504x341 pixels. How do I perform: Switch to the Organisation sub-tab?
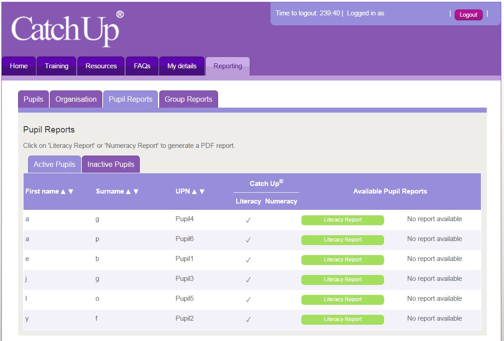[76, 99]
